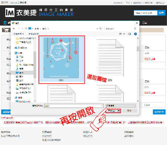The width and height of the screenshot is (167, 145).
Task: Open recent locations chevron beside forward arrow
Action: tap(22, 29)
